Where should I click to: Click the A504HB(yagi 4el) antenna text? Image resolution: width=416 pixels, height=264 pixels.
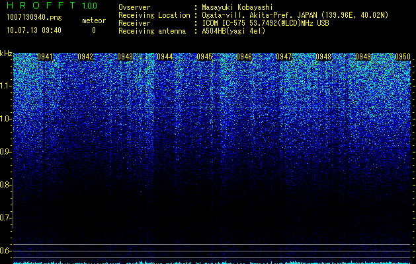click(233, 31)
